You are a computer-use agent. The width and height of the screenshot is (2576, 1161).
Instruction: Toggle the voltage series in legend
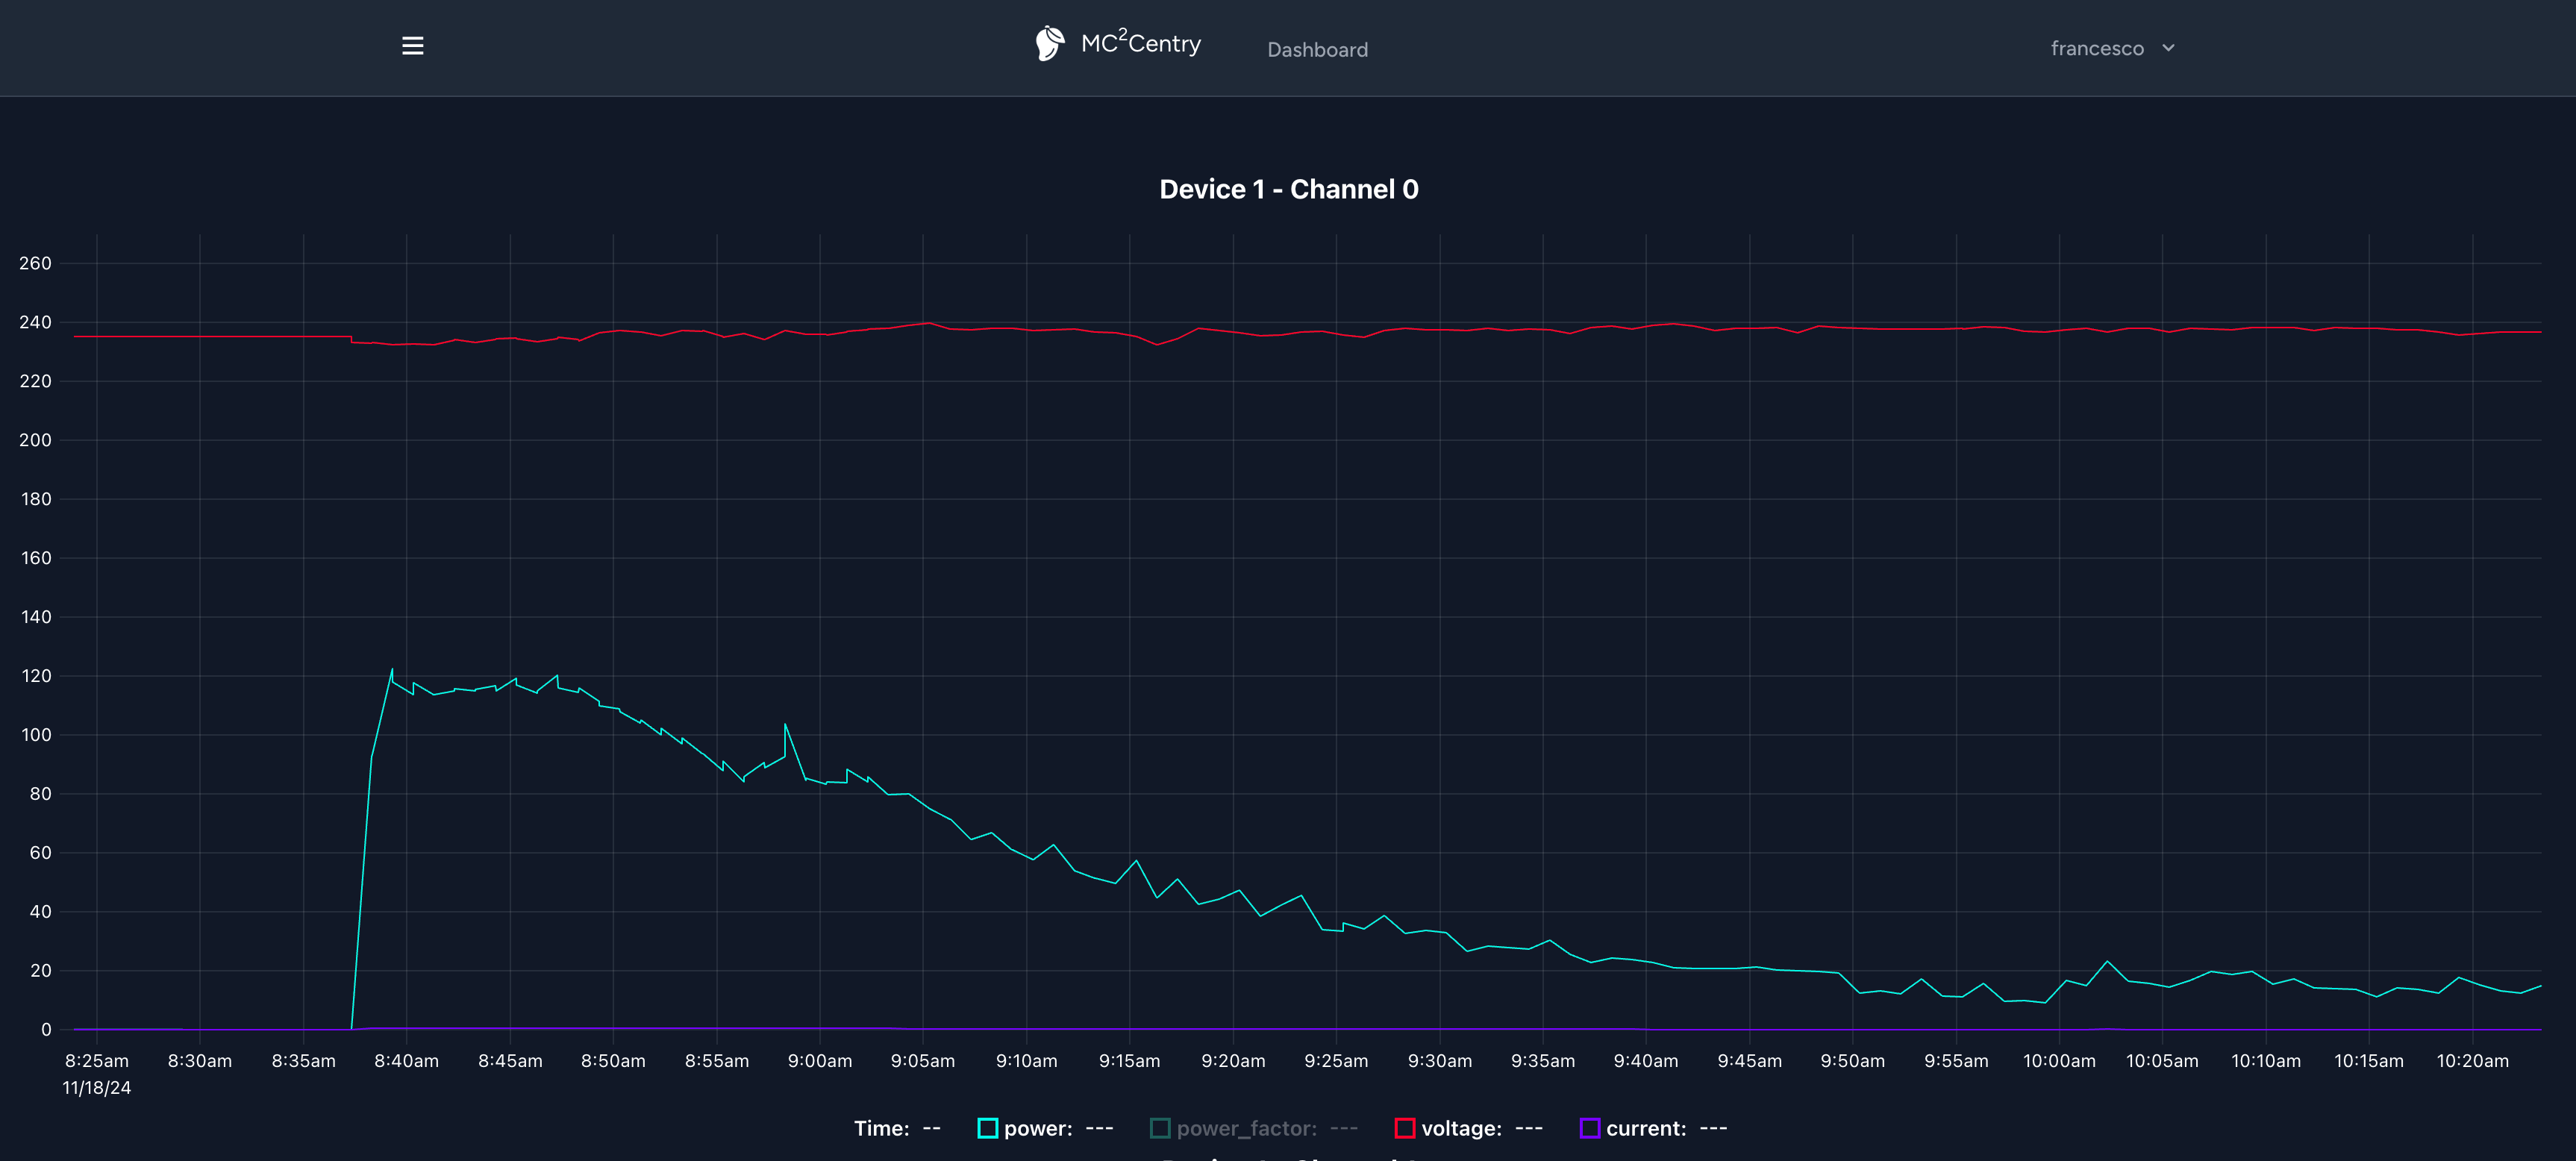(x=1469, y=1128)
